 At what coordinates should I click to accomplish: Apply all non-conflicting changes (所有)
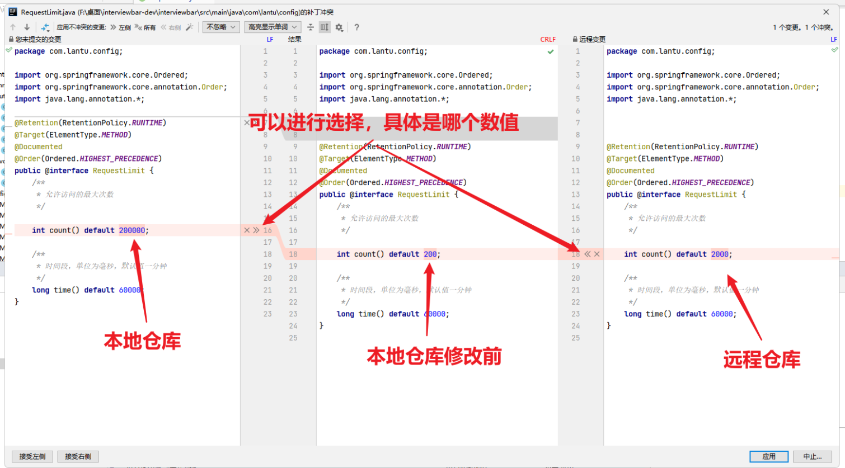[145, 27]
